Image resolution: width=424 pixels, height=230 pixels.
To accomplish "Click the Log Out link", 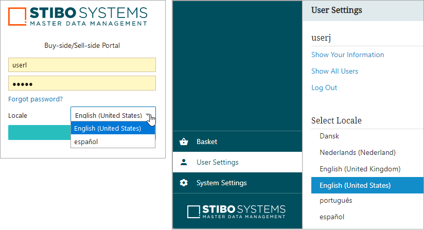I will (324, 87).
